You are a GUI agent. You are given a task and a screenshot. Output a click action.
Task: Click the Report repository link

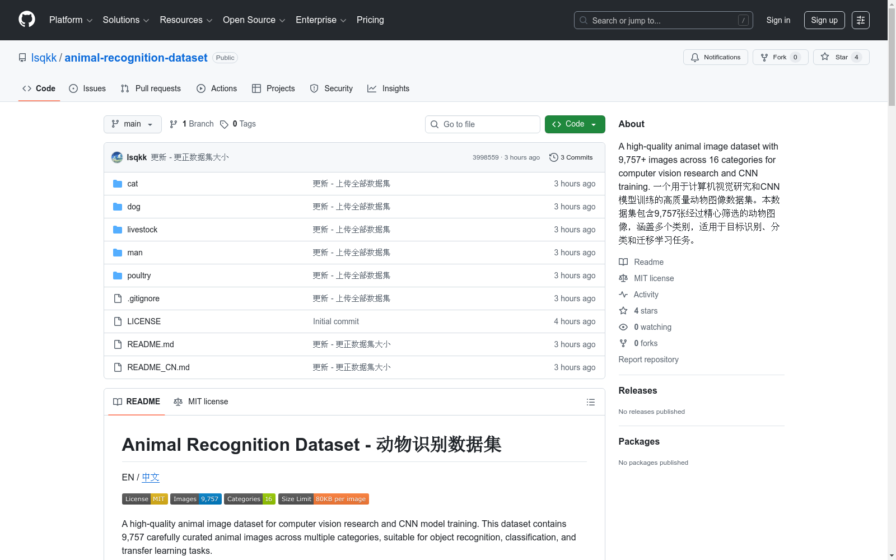point(648,360)
